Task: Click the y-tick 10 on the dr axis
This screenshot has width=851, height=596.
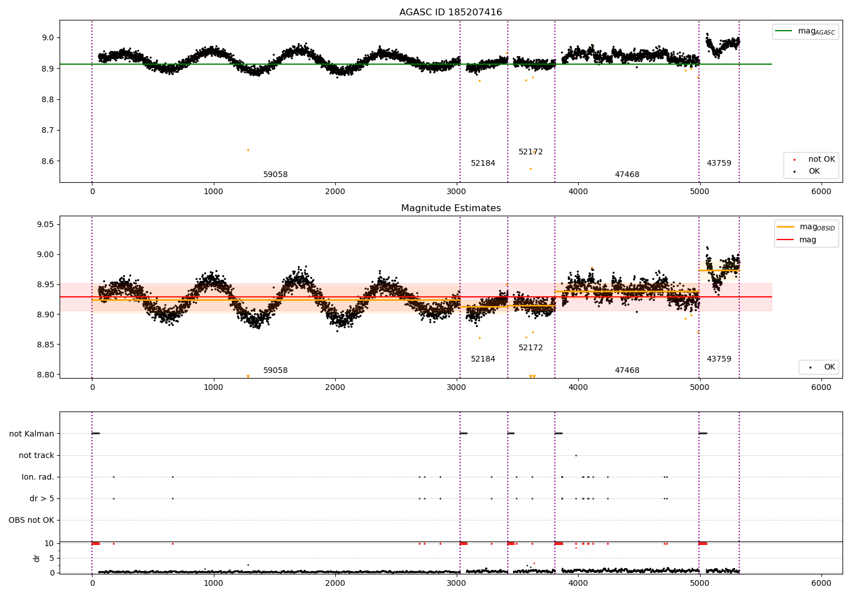Action: (49, 543)
